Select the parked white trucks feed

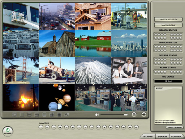[21, 43]
